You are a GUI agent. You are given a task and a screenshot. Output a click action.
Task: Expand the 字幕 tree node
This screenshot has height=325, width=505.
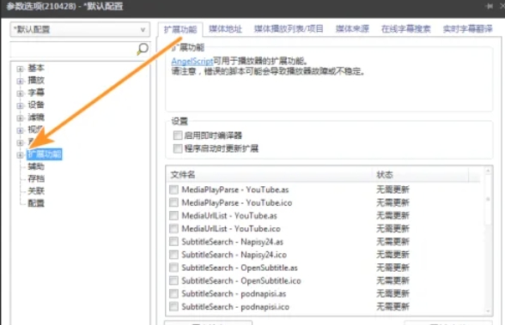[x=20, y=93]
